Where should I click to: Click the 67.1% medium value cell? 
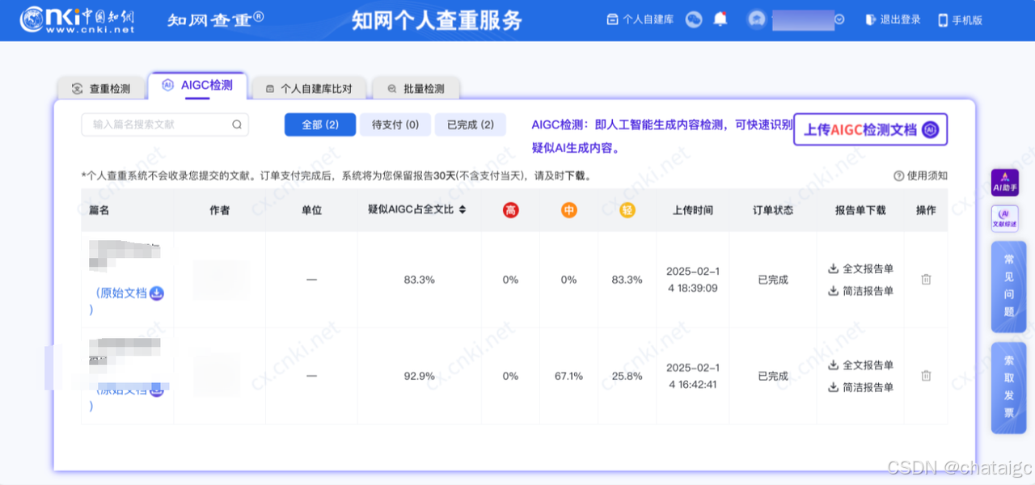click(x=568, y=376)
